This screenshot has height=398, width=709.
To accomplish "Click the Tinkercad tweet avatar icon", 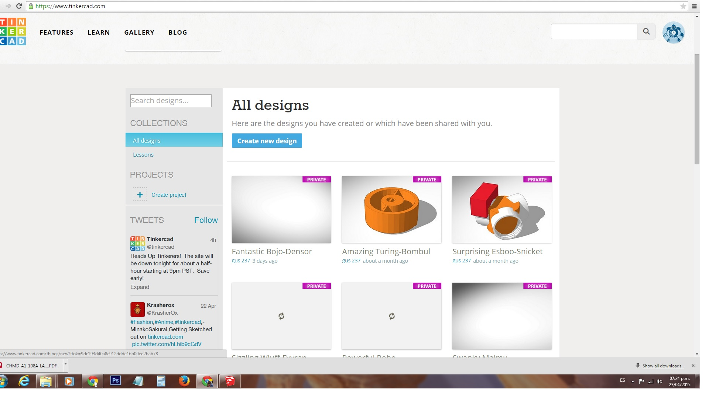I will (137, 244).
